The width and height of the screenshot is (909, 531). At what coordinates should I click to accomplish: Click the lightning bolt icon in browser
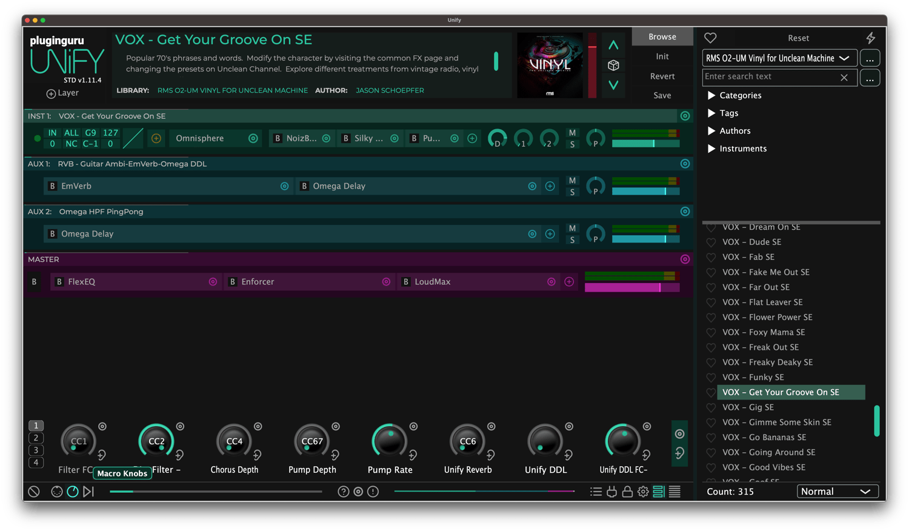pos(870,38)
